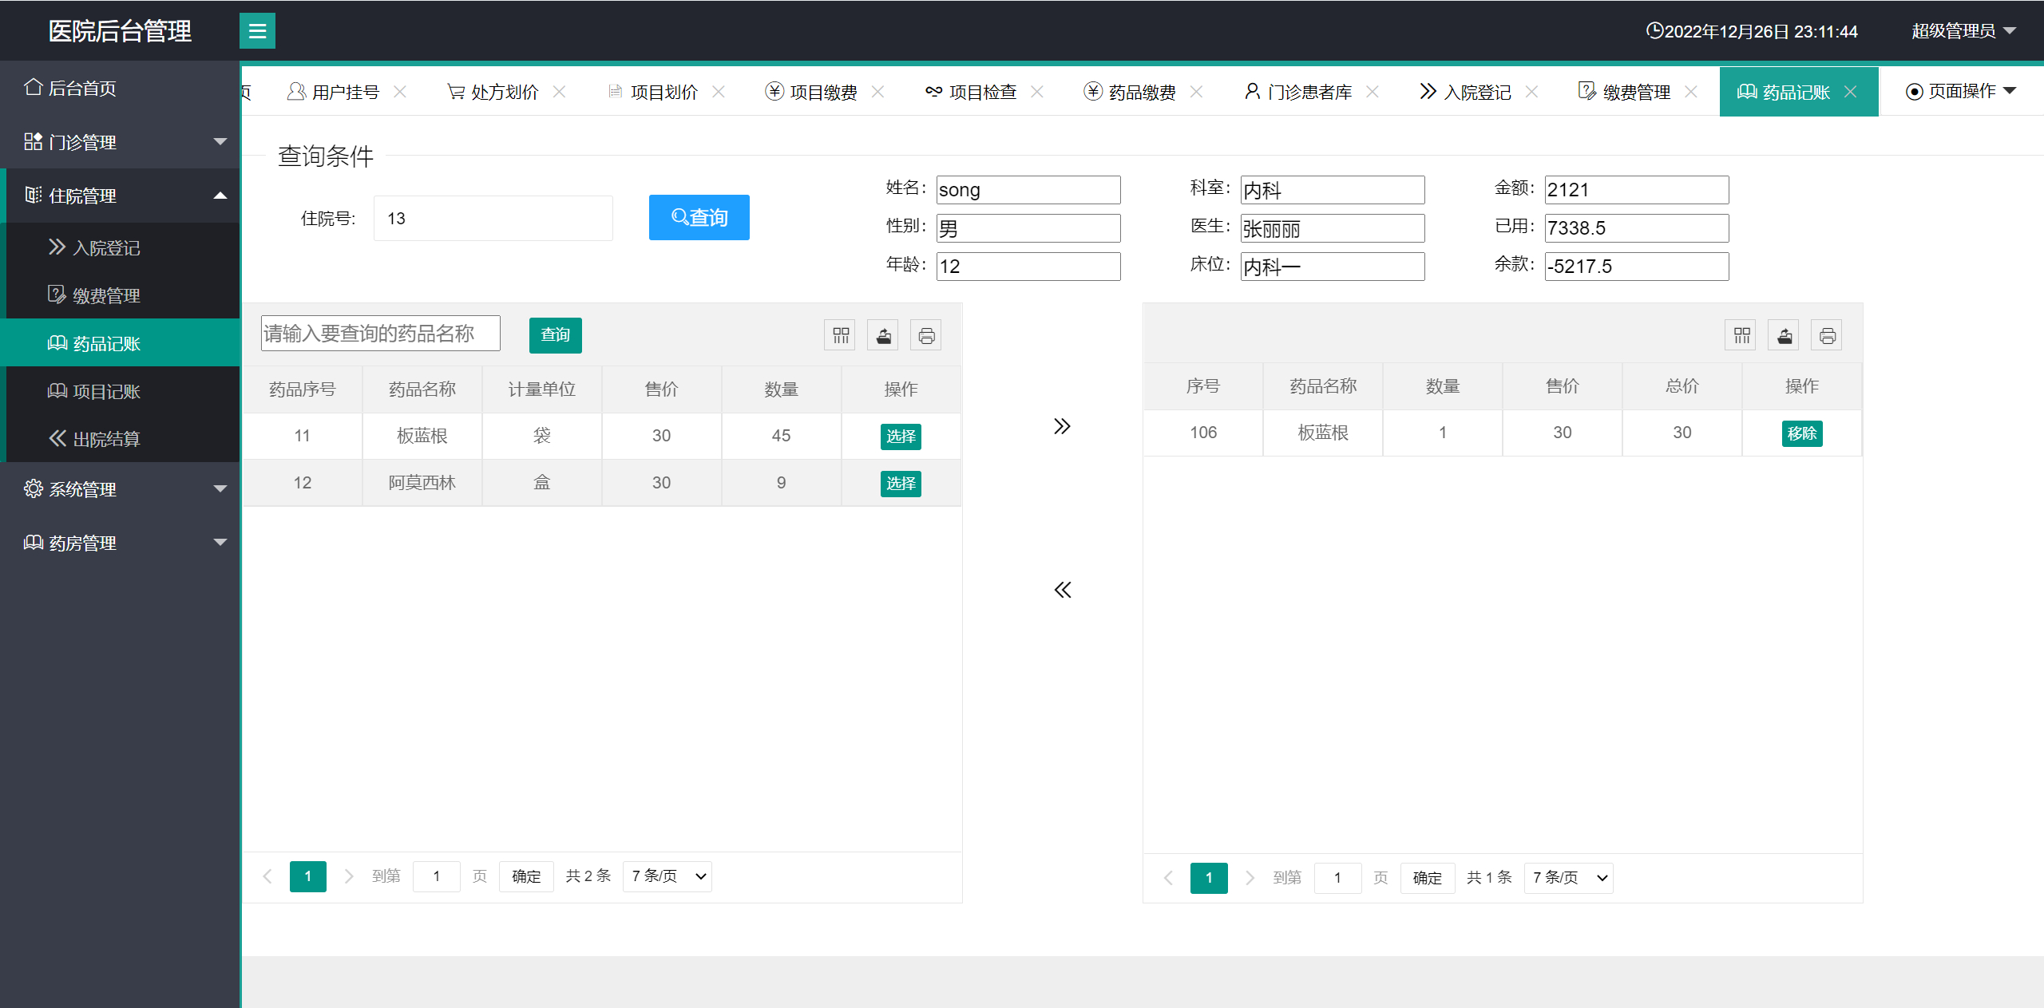Switch to the 项目缴费 tab

(x=822, y=93)
